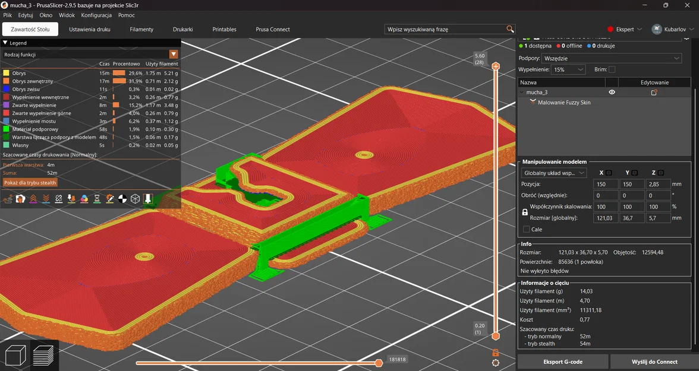Toggle shells wireframe cube icon

[135, 199]
